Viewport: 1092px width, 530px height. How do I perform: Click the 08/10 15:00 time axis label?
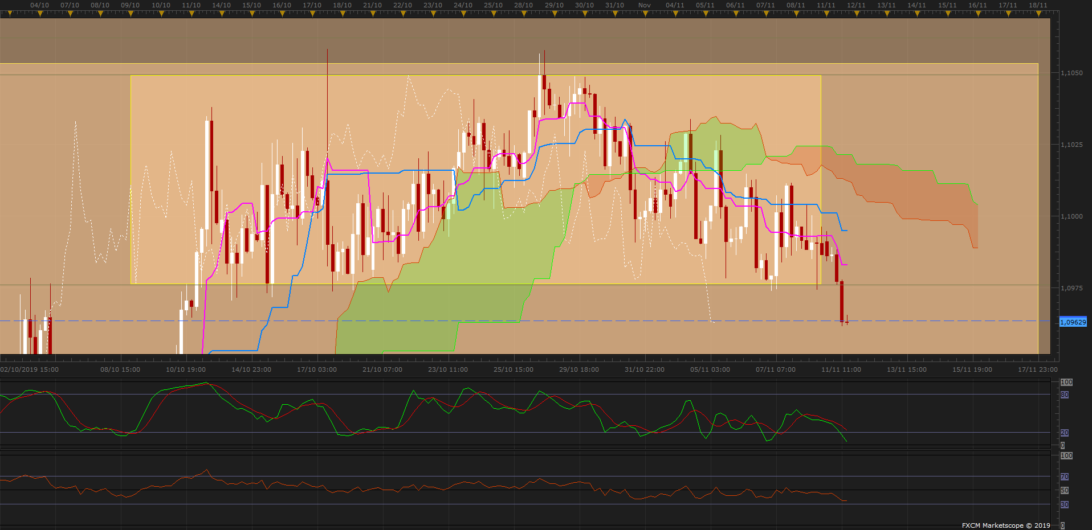(120, 369)
